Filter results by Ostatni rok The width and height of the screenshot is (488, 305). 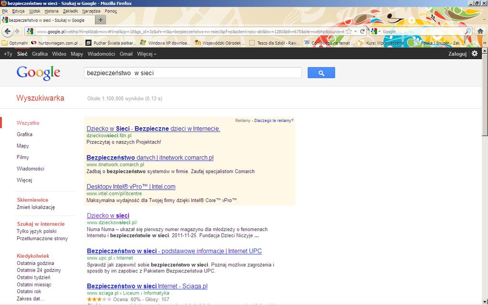click(x=29, y=292)
